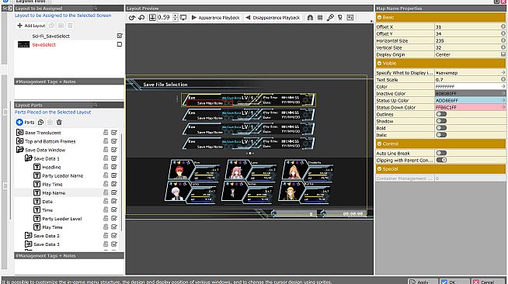Viewport: 508px width, 284px height.
Task: Collapse the Special properties section
Action: point(379,169)
